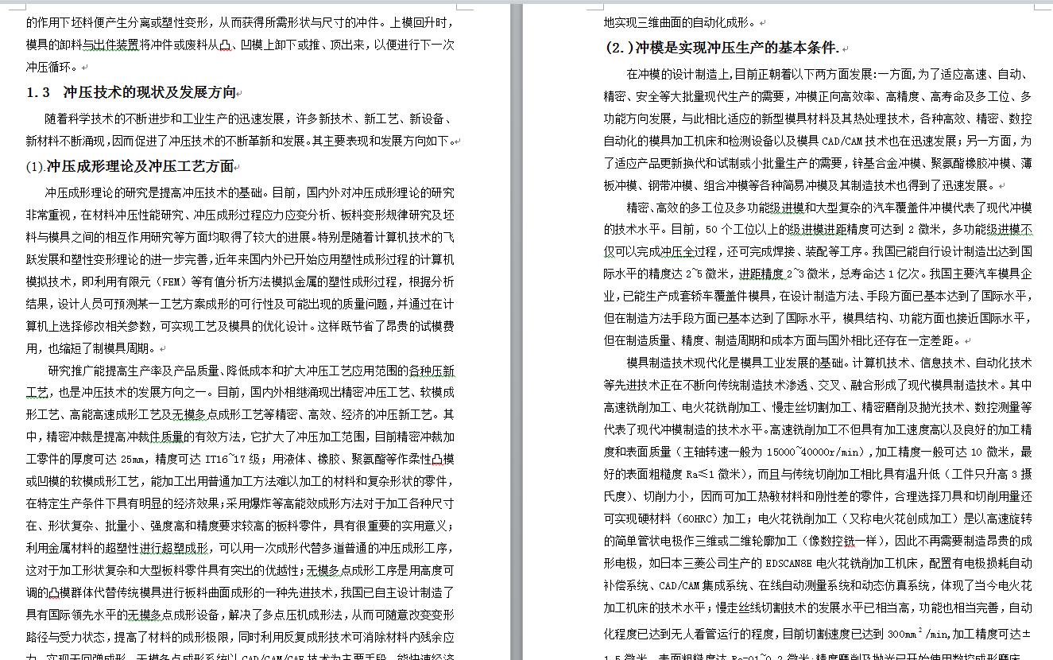Click the text '(60HRC)'

click(x=696, y=518)
